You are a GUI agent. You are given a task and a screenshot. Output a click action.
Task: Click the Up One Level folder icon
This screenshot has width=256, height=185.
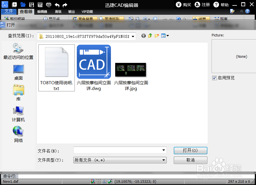click(x=150, y=36)
